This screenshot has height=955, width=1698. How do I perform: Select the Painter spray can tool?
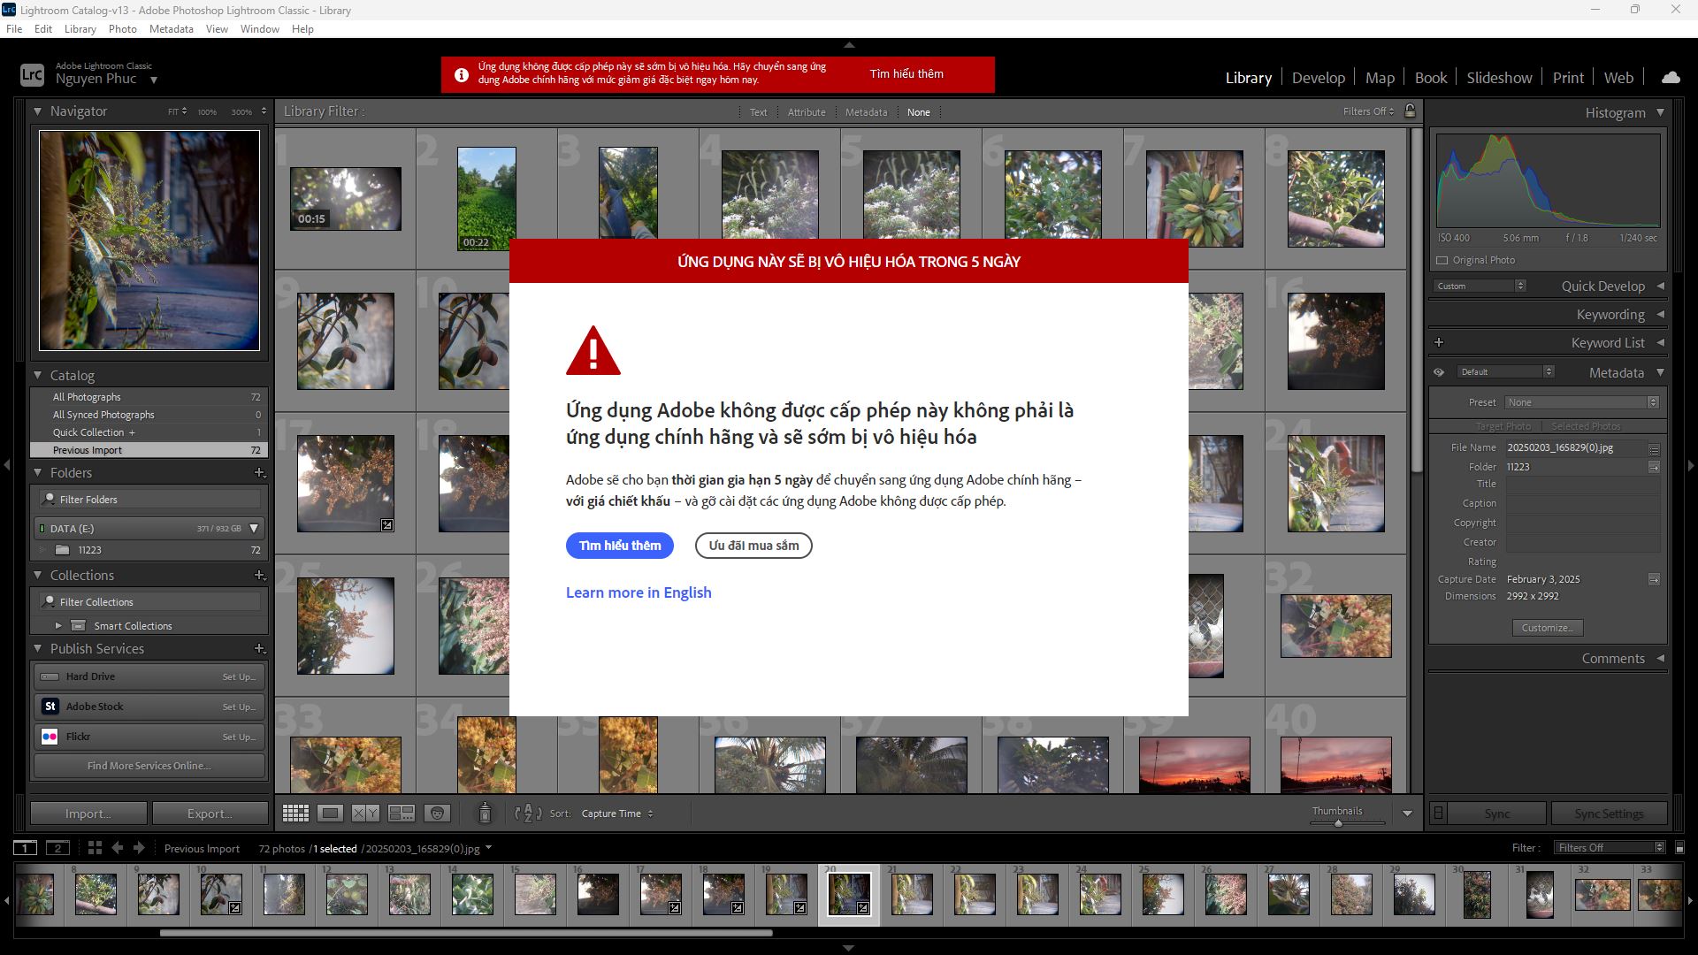point(485,813)
